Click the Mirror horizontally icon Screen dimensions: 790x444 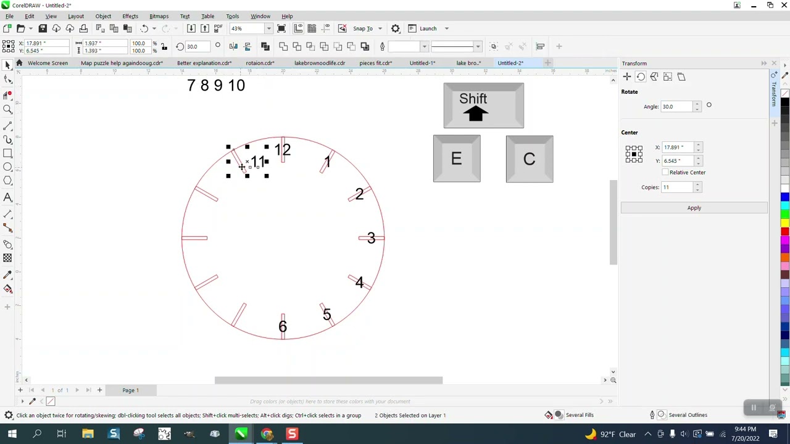(x=233, y=46)
